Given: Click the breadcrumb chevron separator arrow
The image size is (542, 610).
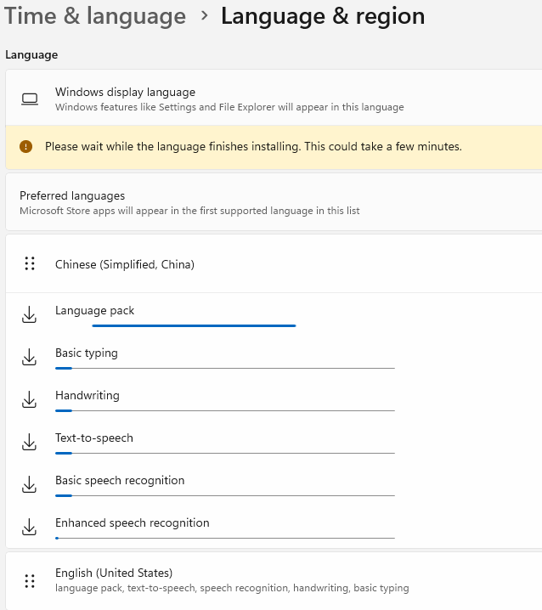Looking at the screenshot, I should click(x=204, y=17).
